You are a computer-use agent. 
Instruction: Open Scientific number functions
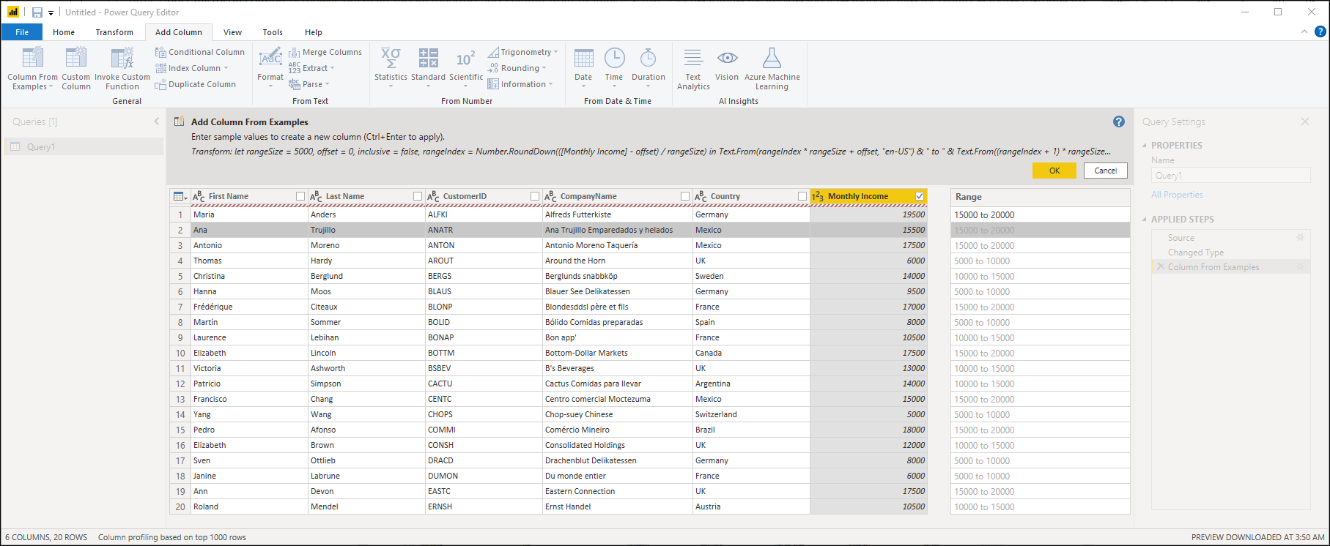coord(466,69)
